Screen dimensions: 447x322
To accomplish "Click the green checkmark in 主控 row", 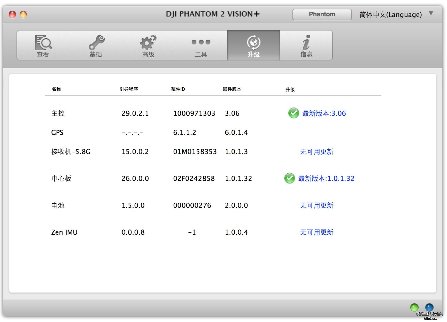I will coord(294,113).
